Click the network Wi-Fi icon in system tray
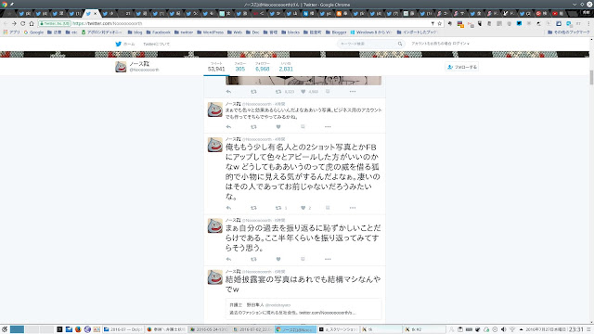 [x=512, y=329]
